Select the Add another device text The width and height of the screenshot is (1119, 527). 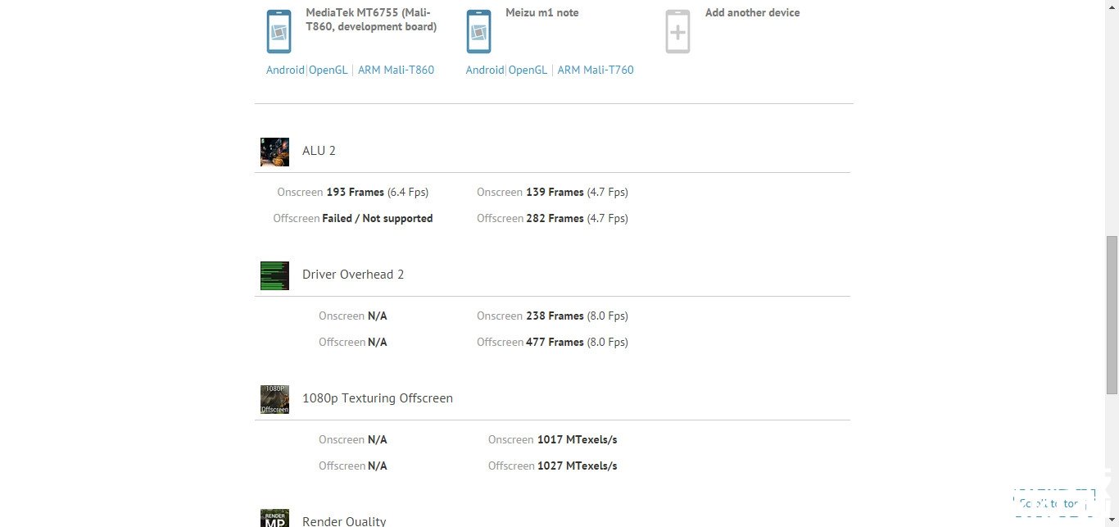click(x=753, y=13)
